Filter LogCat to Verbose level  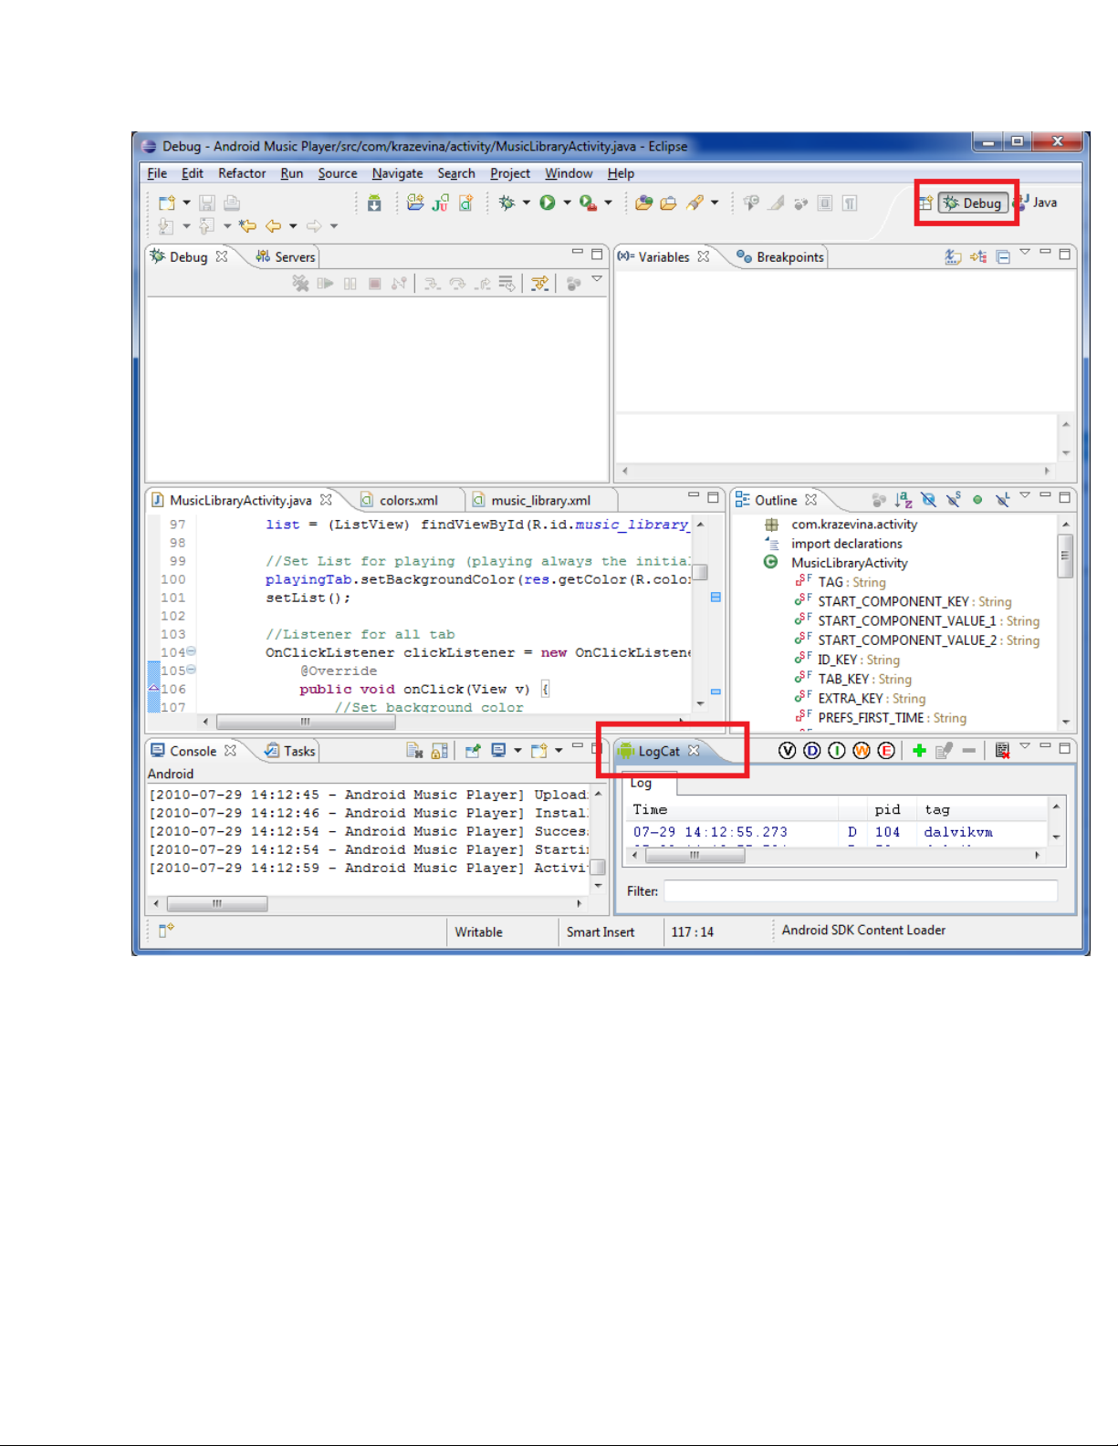787,750
